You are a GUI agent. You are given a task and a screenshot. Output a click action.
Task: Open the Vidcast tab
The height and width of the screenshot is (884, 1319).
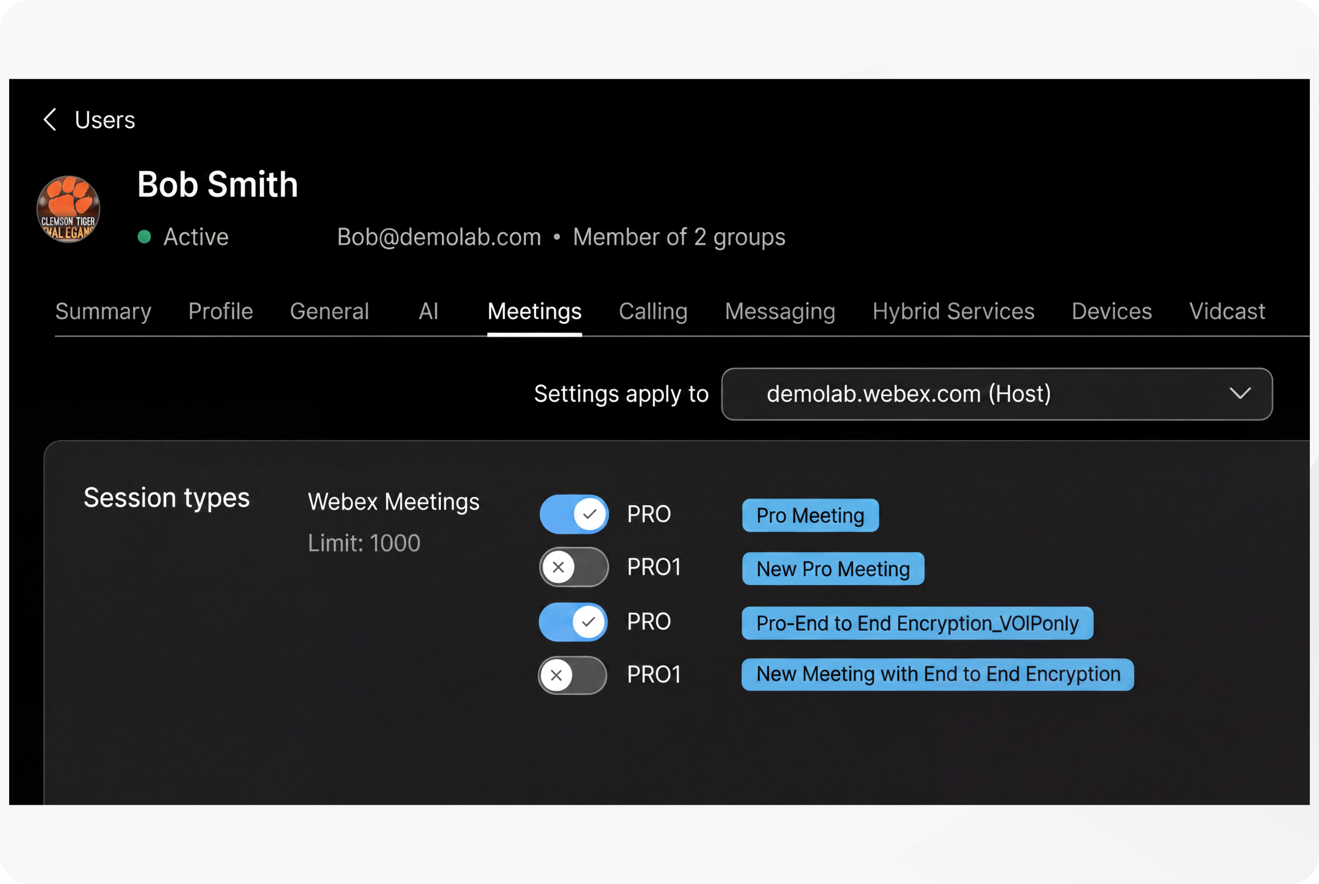(x=1227, y=311)
